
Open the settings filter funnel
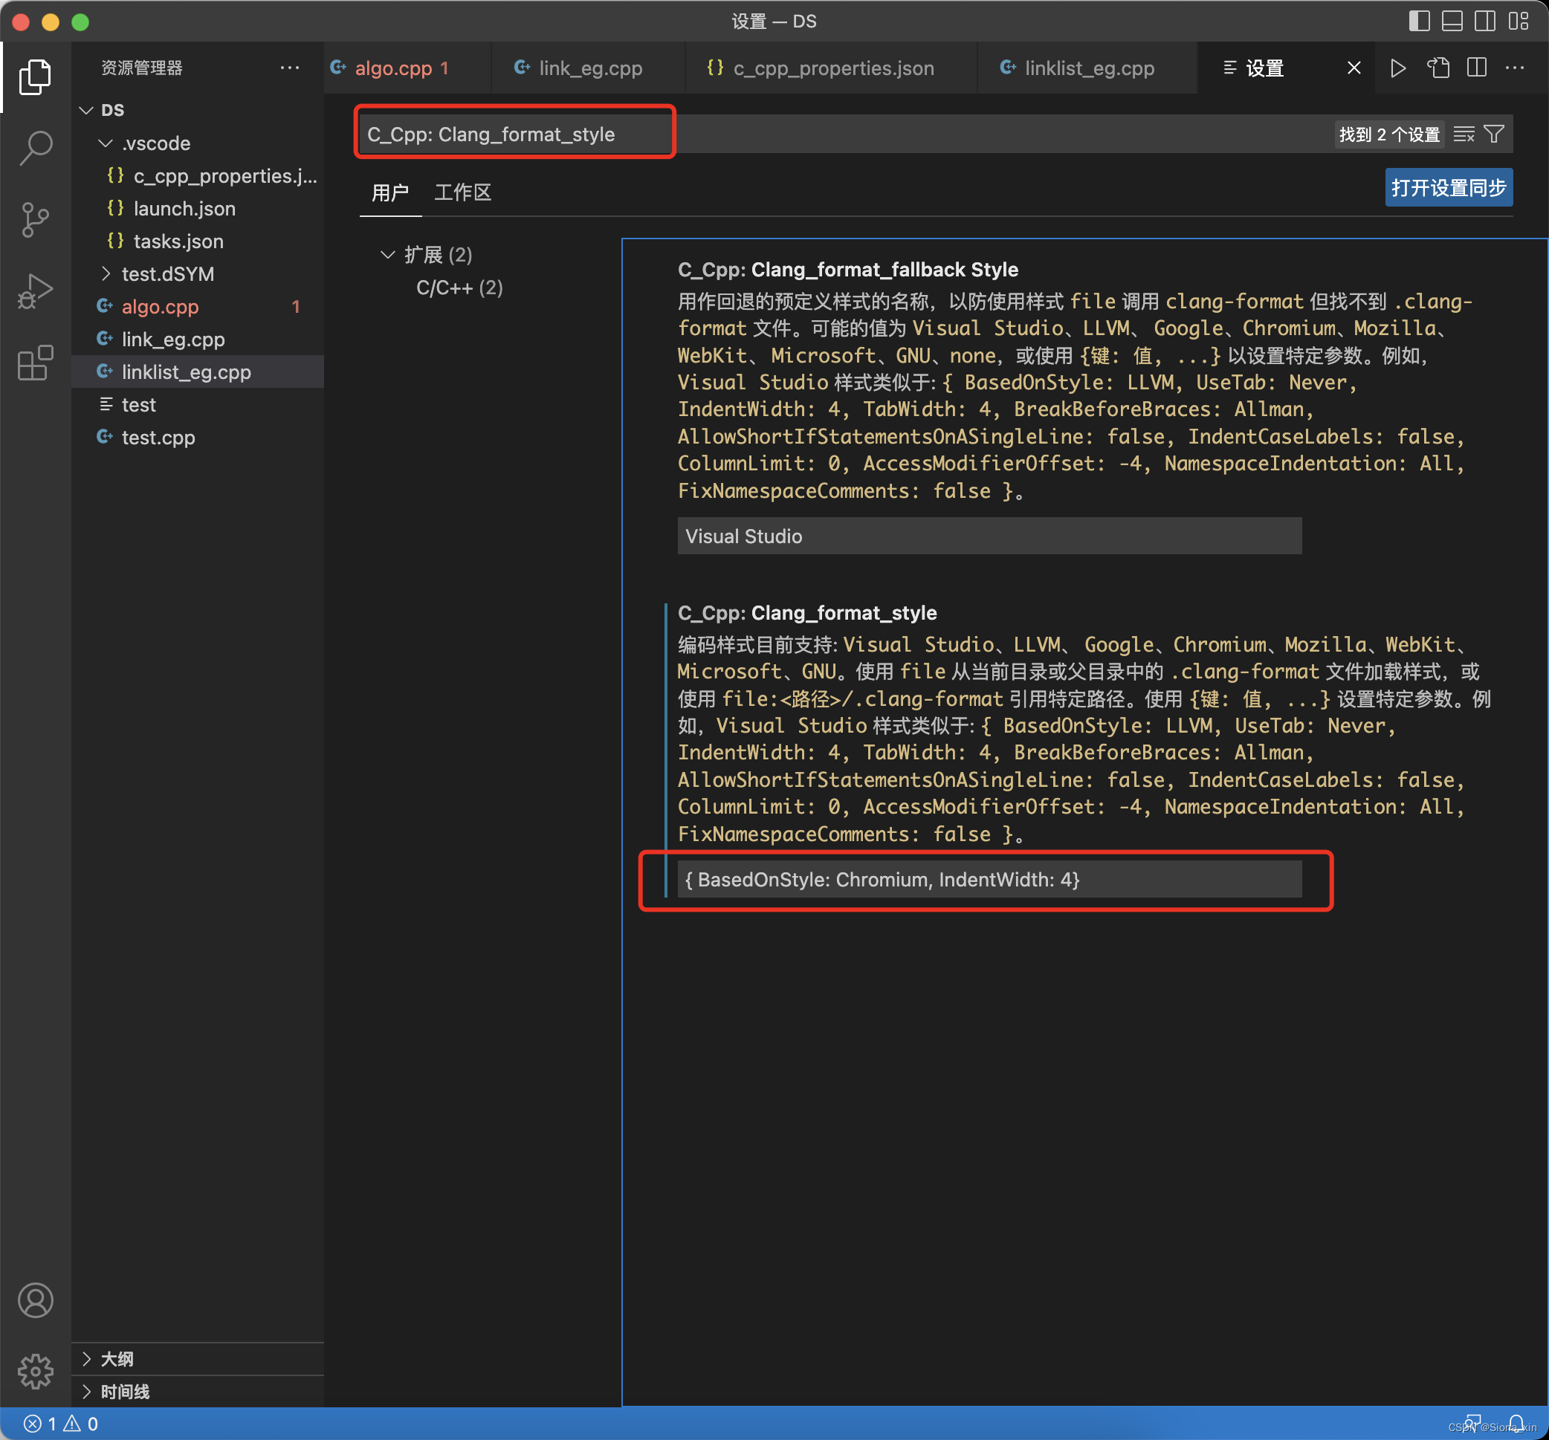(x=1494, y=134)
